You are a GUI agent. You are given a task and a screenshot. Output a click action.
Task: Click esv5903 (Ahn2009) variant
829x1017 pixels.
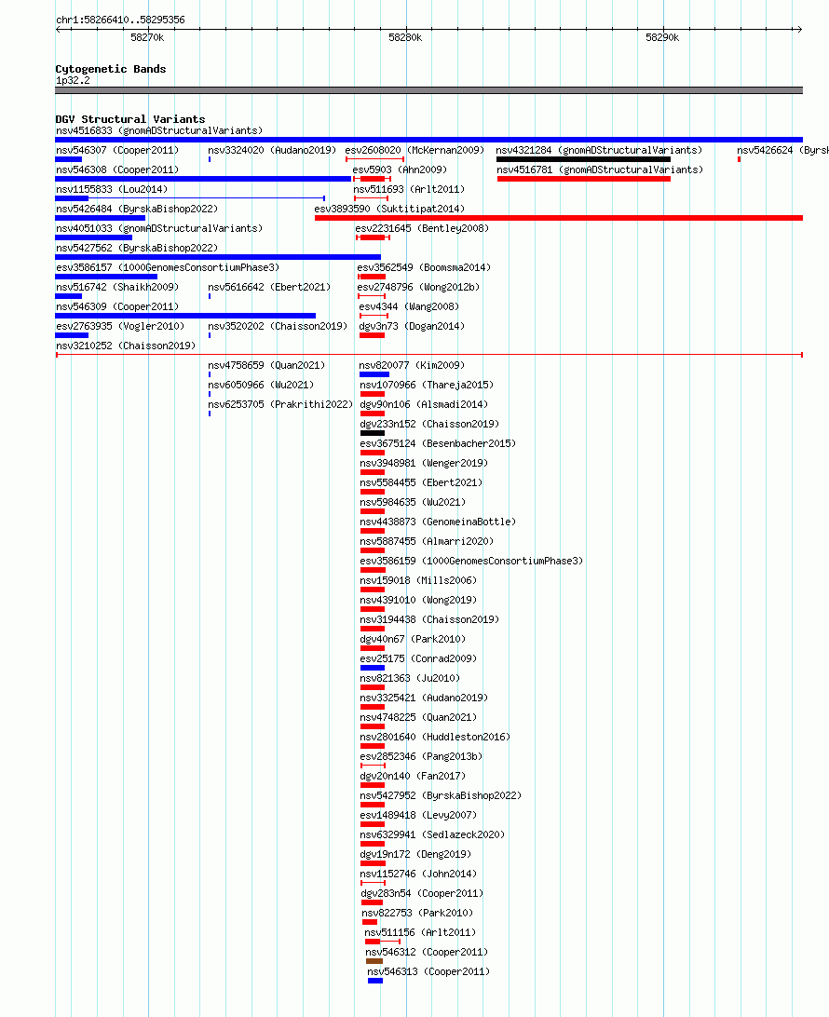pyautogui.click(x=400, y=169)
